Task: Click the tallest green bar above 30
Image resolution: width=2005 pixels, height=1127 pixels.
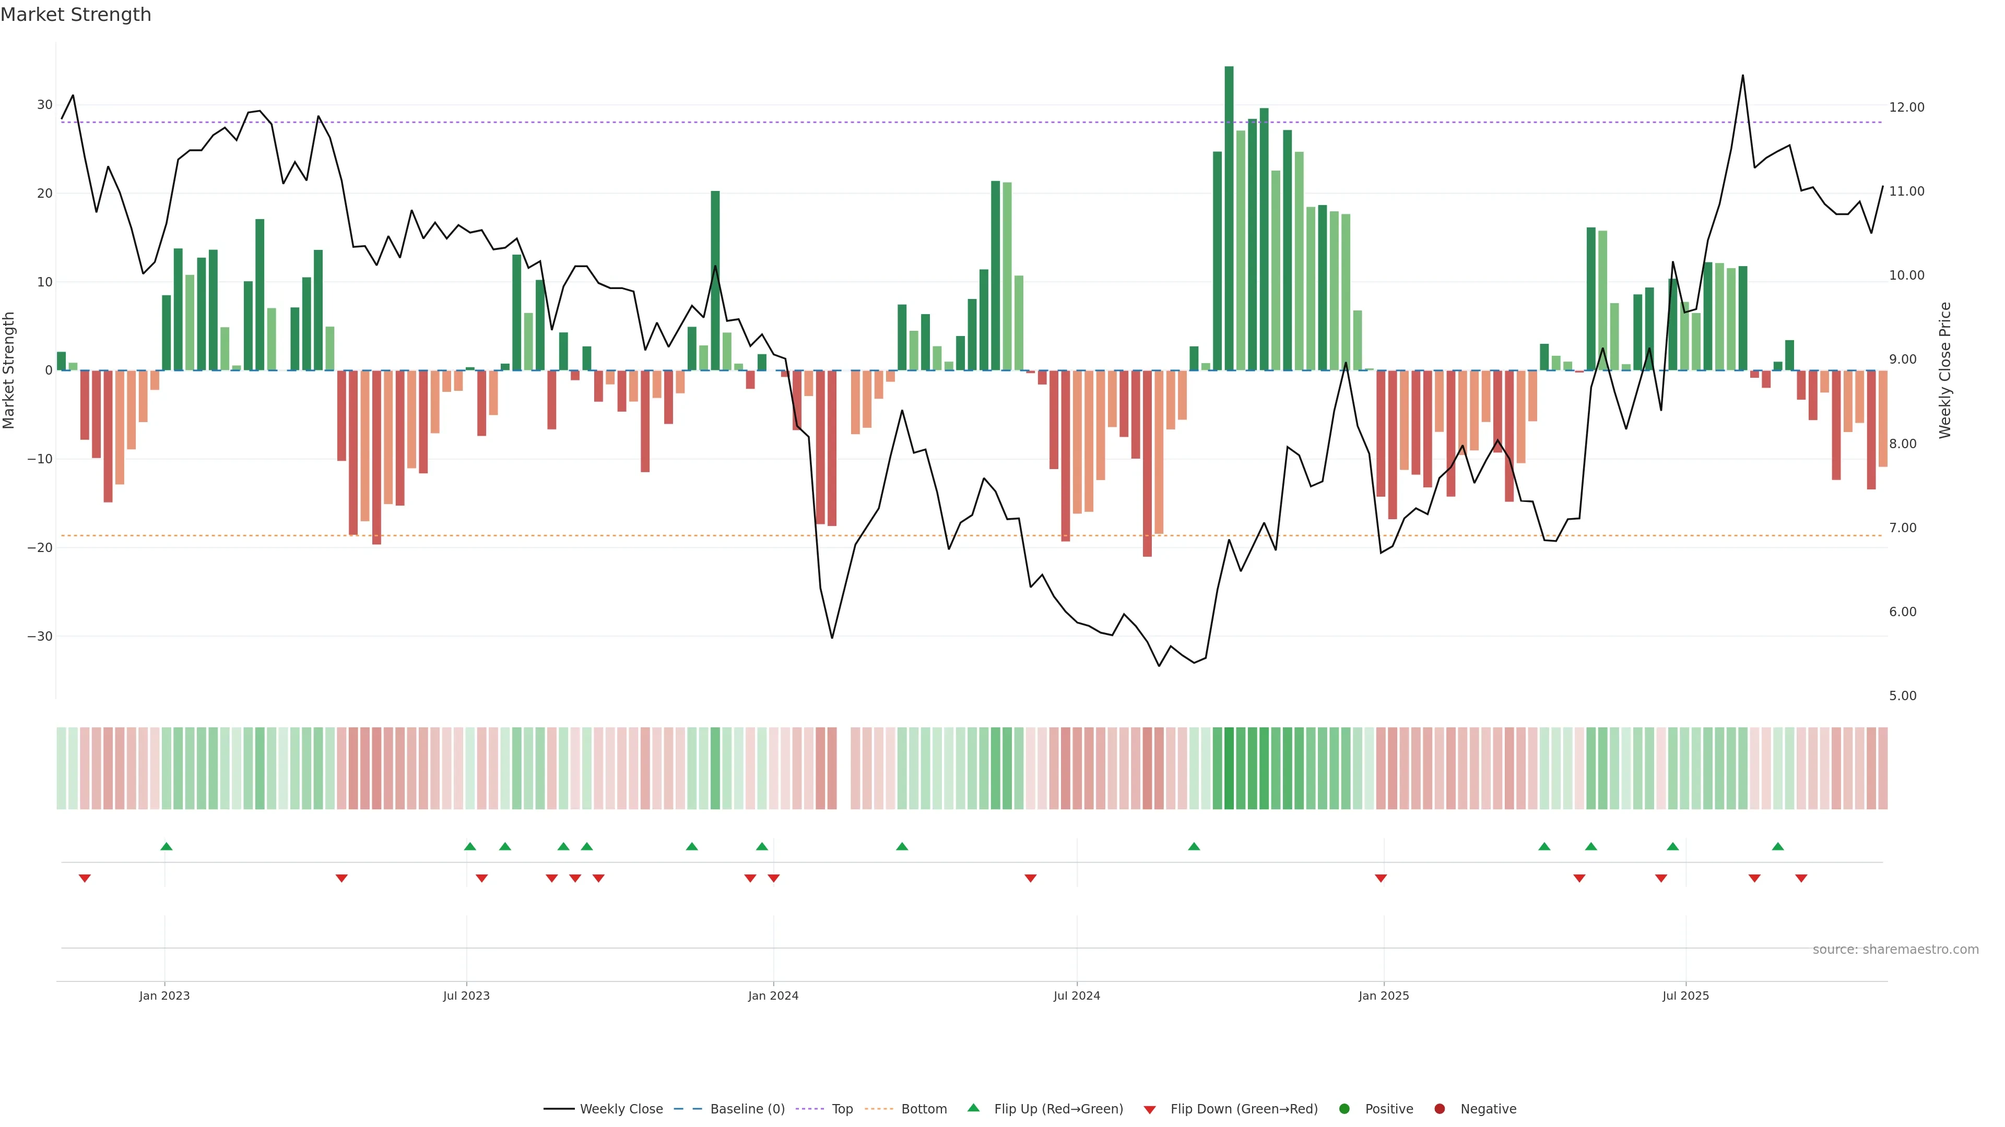Action: tap(1229, 218)
